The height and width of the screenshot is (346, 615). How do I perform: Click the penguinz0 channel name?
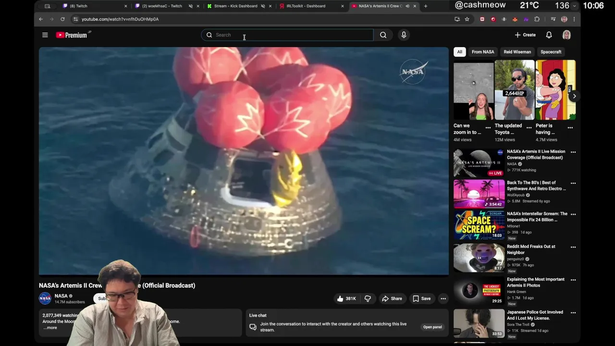point(516,259)
